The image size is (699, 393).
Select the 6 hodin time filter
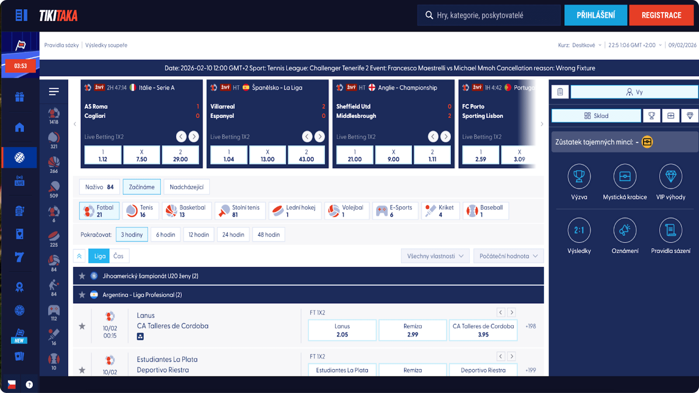pyautogui.click(x=166, y=234)
